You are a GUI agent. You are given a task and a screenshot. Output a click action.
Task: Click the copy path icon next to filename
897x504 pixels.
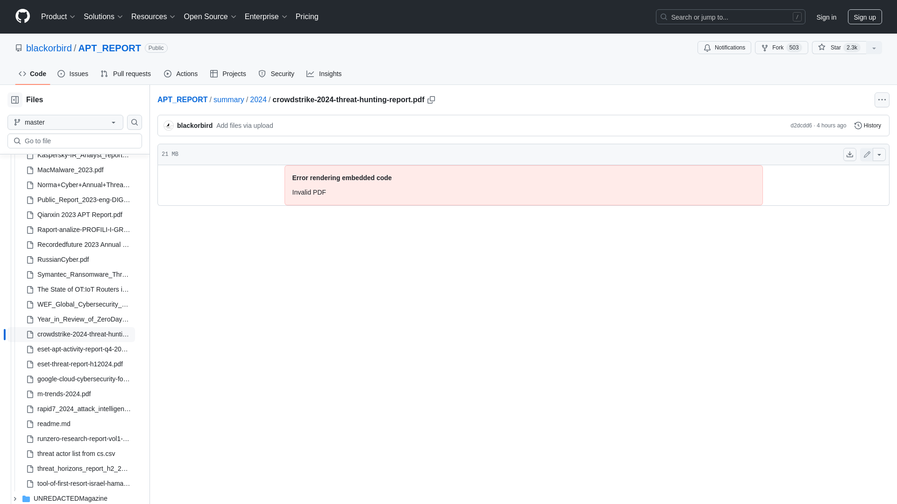431,100
